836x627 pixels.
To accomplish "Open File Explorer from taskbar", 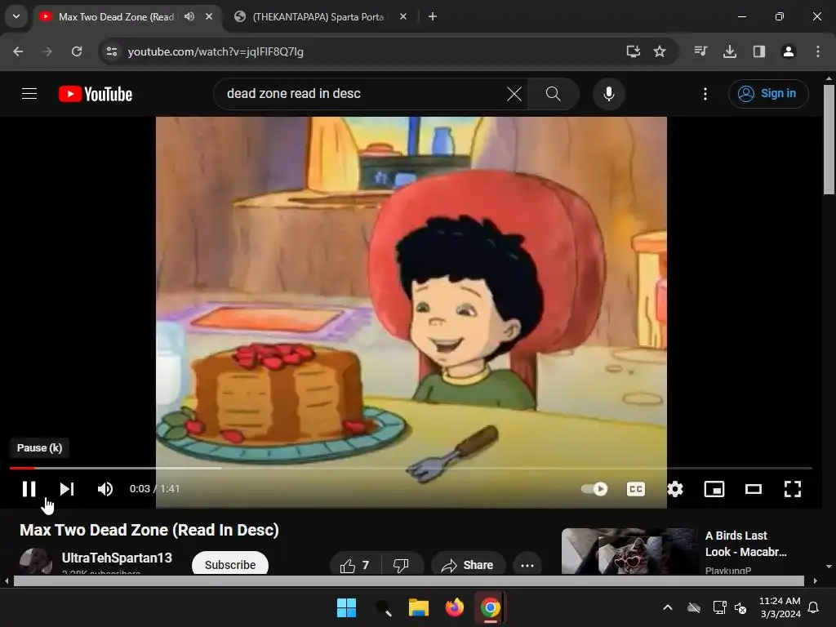I will tap(419, 607).
